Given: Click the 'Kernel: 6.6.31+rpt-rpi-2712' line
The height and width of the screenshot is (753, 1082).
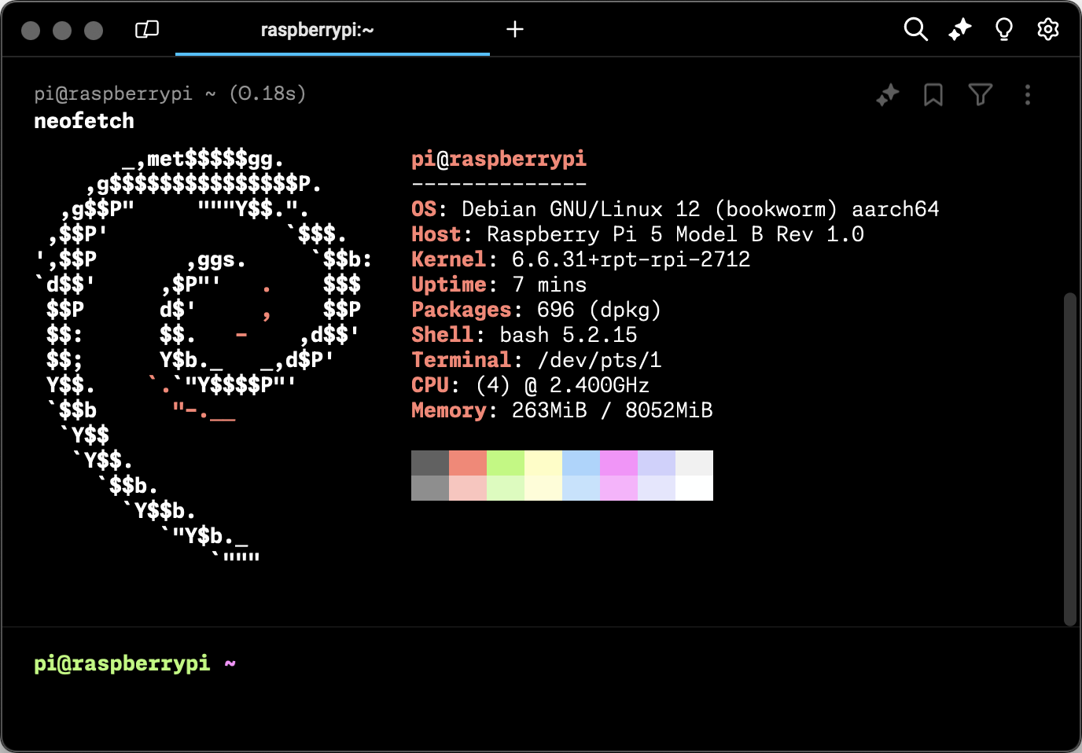Looking at the screenshot, I should 581,259.
